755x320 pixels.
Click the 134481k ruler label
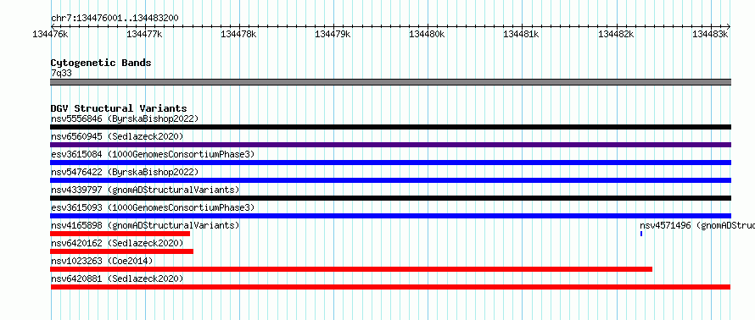coord(521,34)
